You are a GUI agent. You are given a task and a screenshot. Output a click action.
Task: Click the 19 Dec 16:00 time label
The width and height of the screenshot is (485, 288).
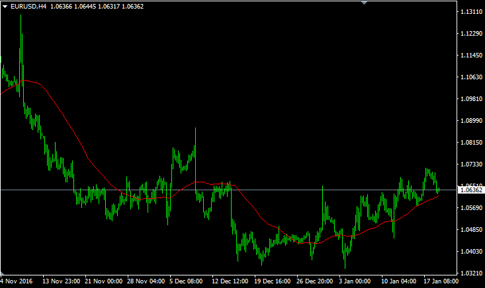pyautogui.click(x=272, y=281)
